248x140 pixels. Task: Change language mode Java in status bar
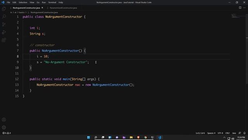(234, 133)
